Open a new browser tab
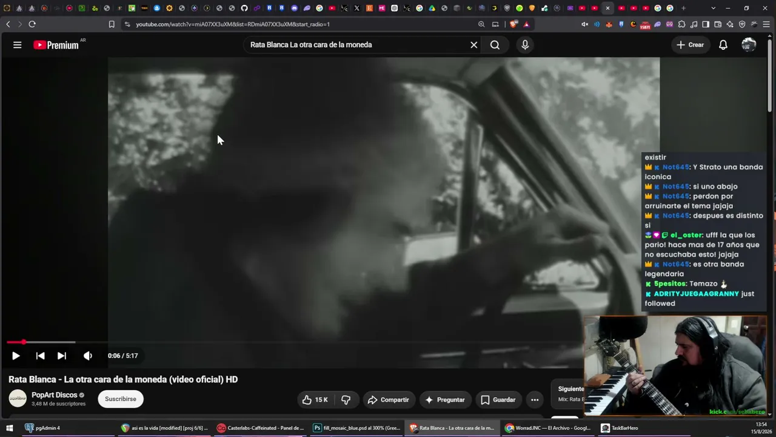The height and width of the screenshot is (437, 776). click(x=683, y=8)
